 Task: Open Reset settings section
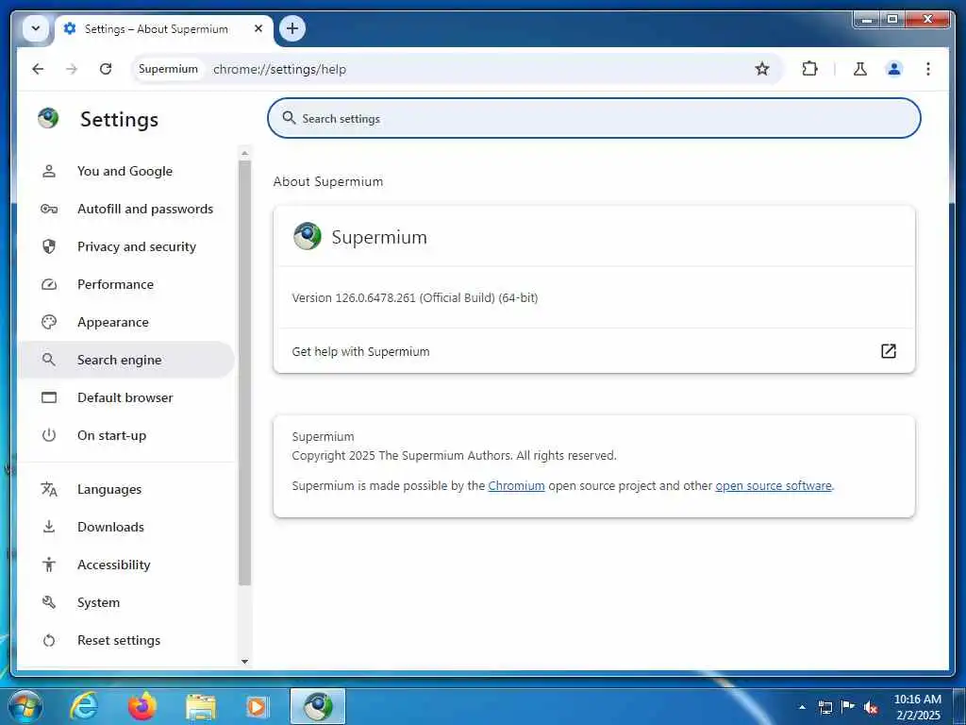(x=125, y=640)
